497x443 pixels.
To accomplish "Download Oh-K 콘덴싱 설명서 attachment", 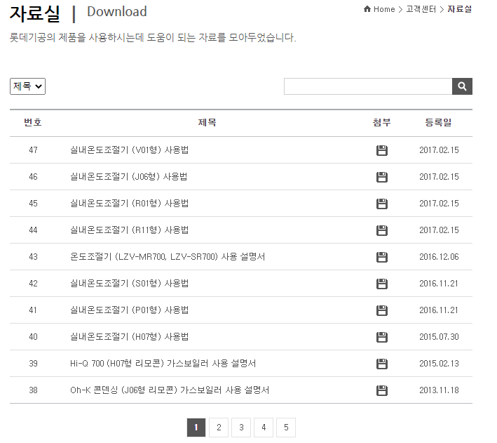I will [x=382, y=390].
